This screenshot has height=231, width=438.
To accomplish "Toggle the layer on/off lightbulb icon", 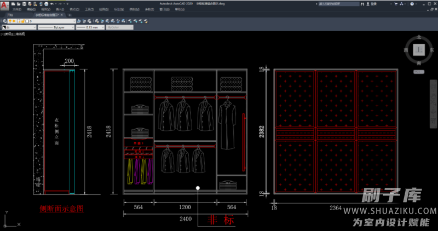I will pos(9,21).
